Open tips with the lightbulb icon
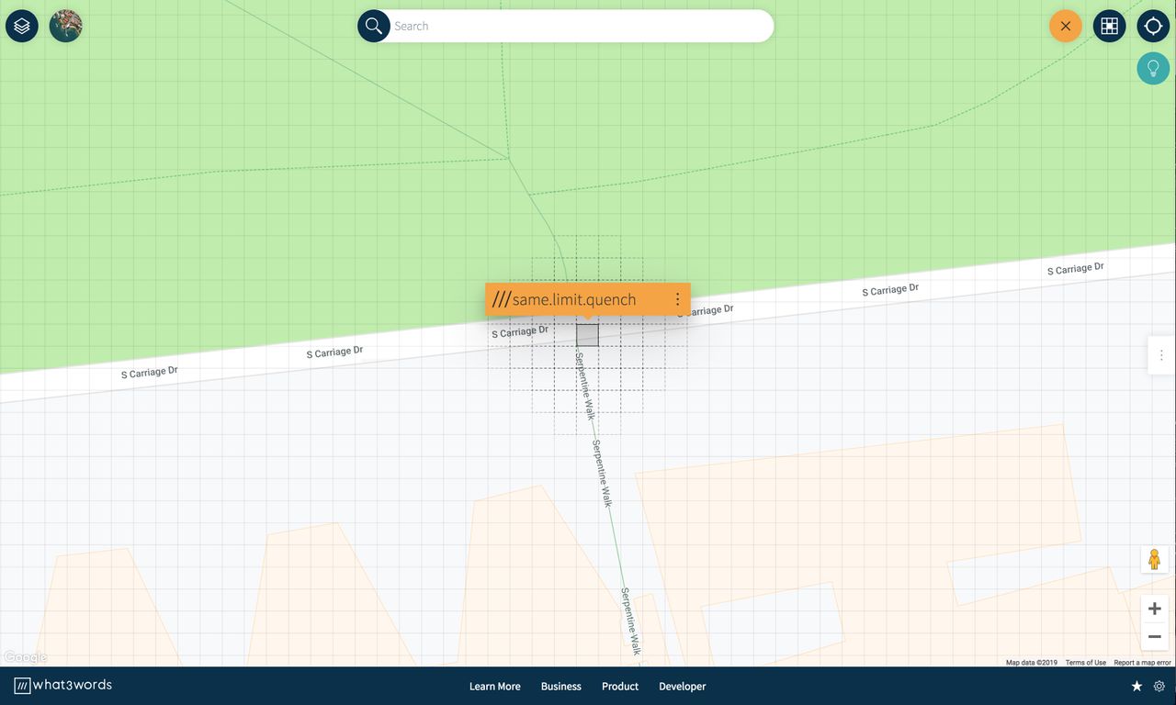The height and width of the screenshot is (705, 1176). [x=1153, y=68]
